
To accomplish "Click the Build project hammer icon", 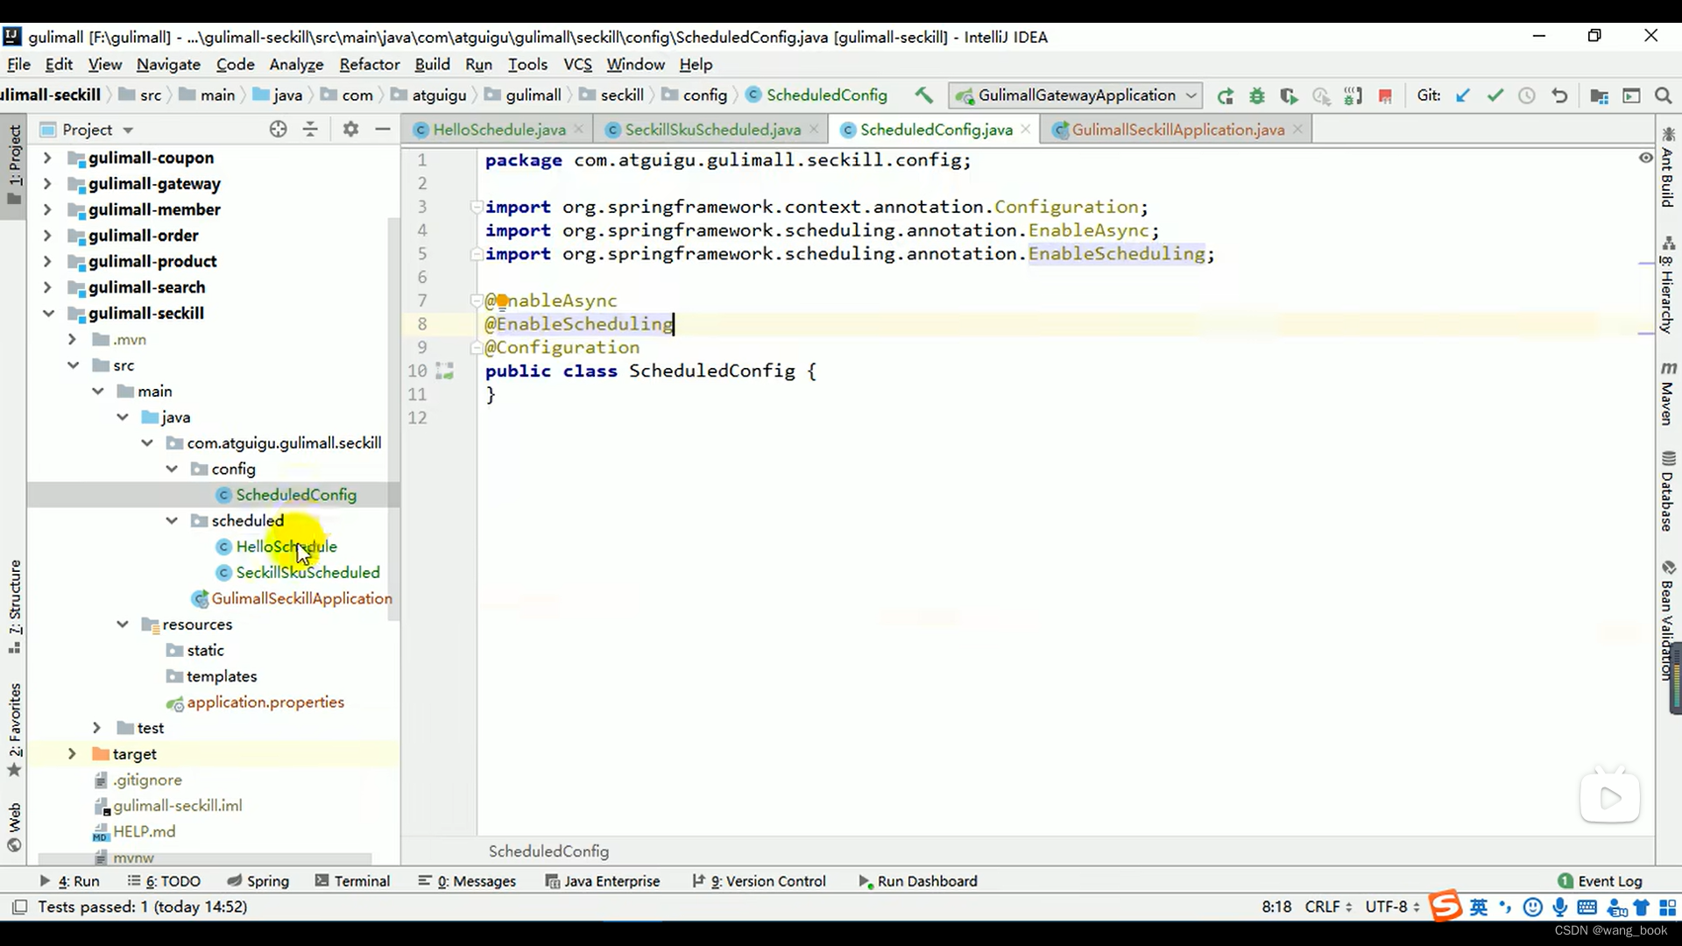I will 923,95.
